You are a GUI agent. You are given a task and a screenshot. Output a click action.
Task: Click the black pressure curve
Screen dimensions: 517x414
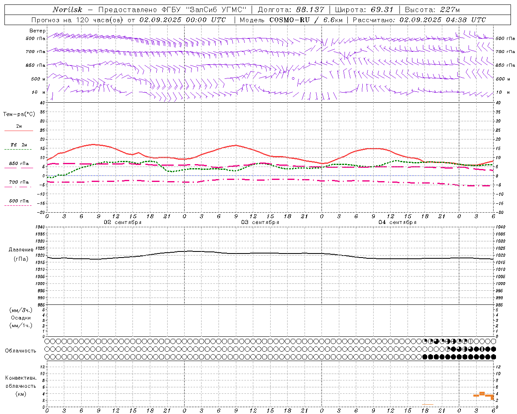tap(271, 253)
